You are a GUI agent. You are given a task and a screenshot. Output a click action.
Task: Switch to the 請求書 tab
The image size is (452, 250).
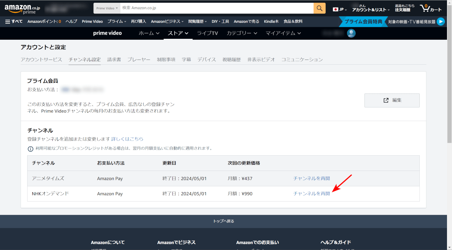(114, 59)
